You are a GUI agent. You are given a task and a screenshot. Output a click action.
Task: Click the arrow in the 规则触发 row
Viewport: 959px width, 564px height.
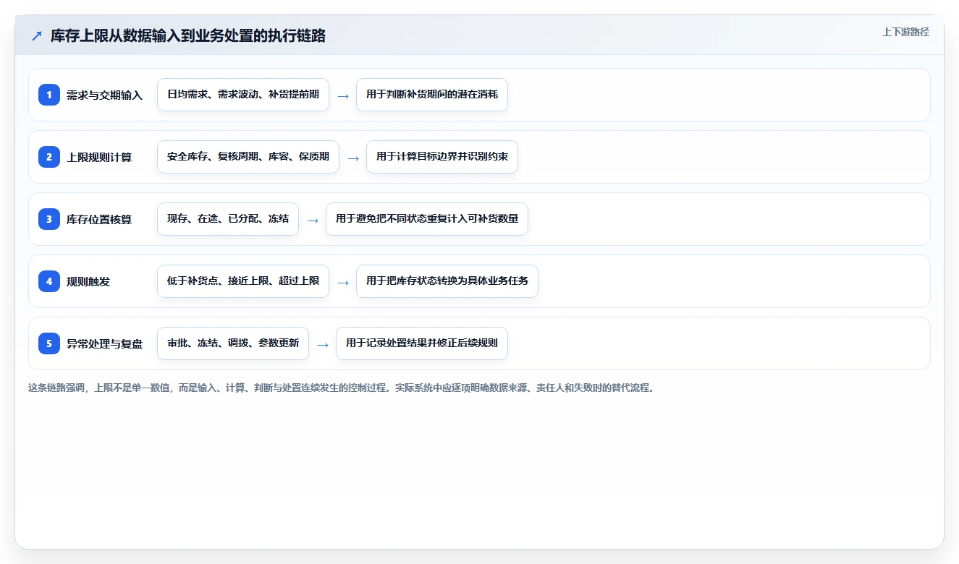coord(343,282)
